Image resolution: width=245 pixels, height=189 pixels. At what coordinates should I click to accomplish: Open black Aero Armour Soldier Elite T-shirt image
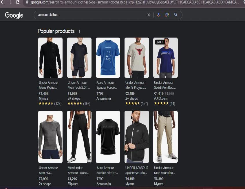pos(108,137)
